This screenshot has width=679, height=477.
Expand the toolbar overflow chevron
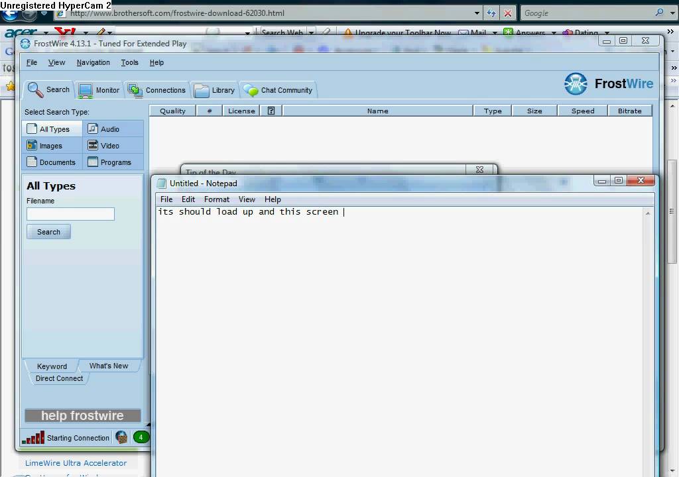[x=670, y=32]
